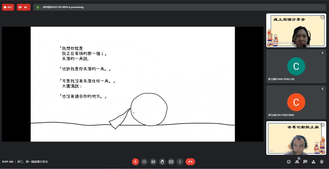Toggle the camera on or off
329x169 pixels.
click(144, 162)
